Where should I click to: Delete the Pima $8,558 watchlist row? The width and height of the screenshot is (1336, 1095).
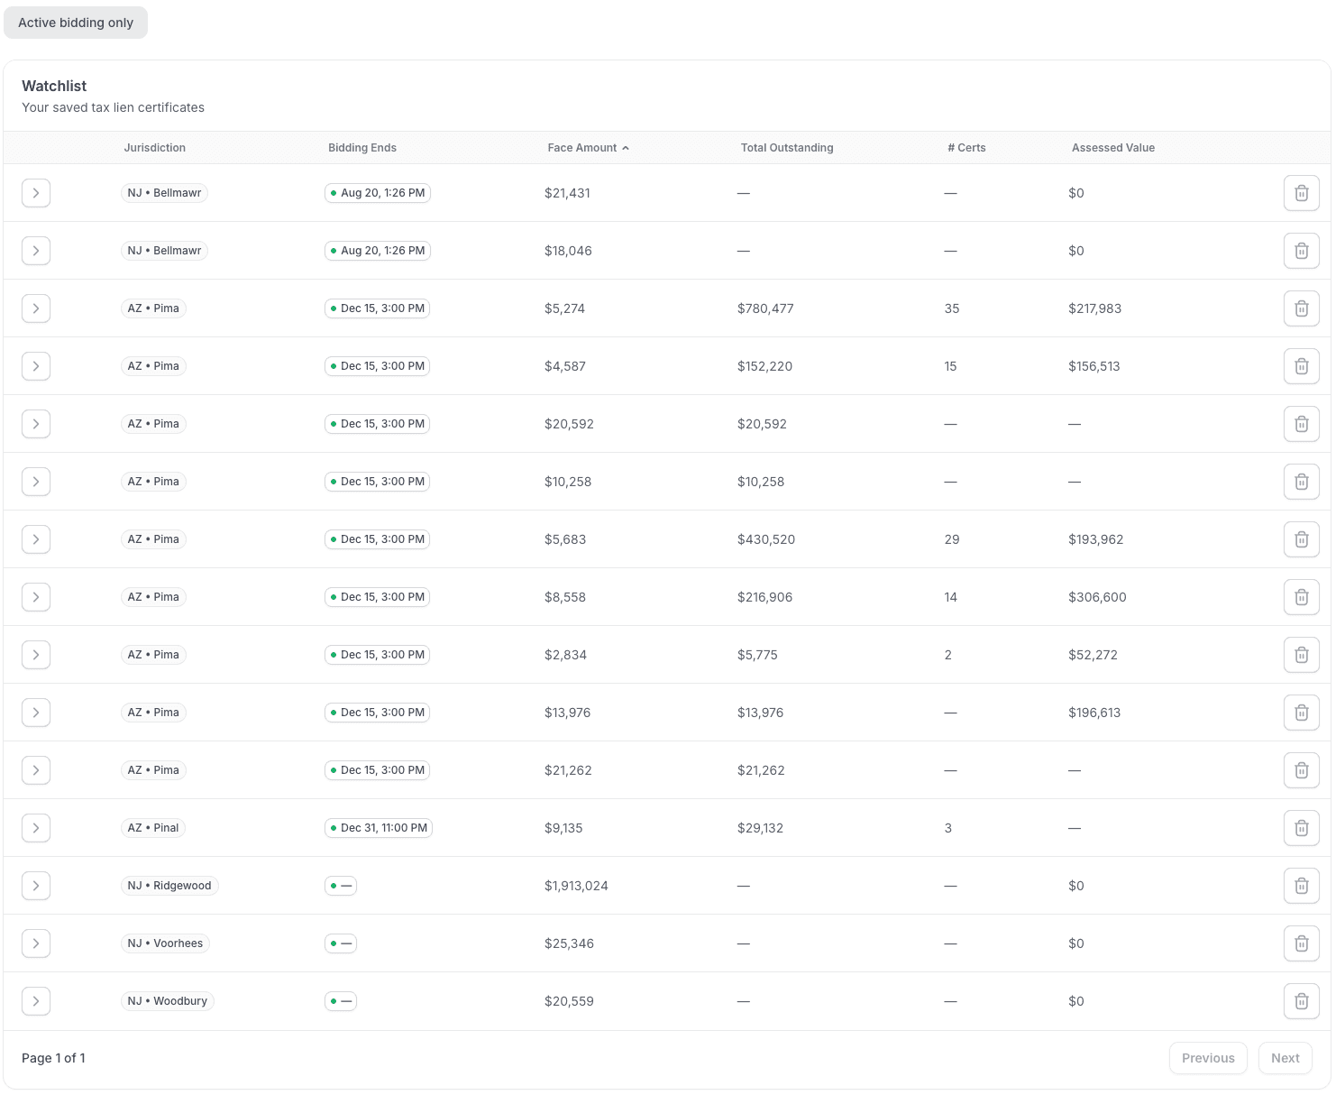[x=1301, y=597]
